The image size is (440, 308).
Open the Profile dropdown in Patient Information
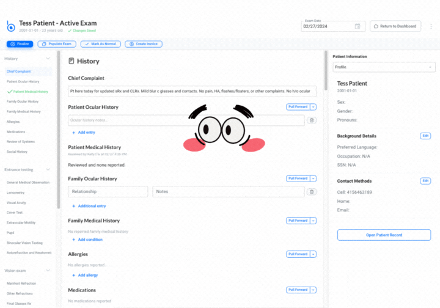[384, 67]
